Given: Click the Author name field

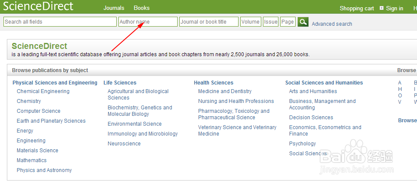Looking at the screenshot, I should pyautogui.click(x=148, y=22).
